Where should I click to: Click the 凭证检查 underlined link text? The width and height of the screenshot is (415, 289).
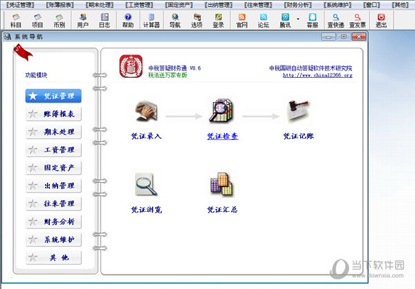(x=222, y=136)
